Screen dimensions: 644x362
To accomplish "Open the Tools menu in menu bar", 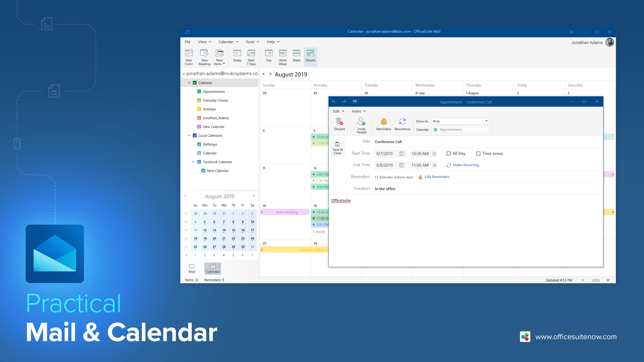I will point(250,42).
